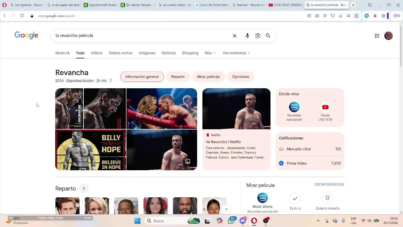403x227 pixels.
Task: Switch to Shopping results
Action: pos(190,53)
